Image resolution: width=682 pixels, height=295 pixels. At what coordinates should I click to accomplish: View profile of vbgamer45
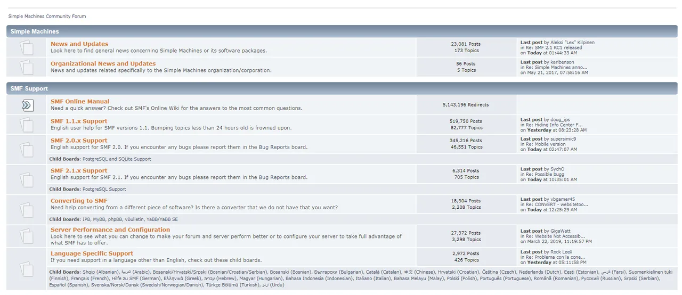pyautogui.click(x=563, y=199)
